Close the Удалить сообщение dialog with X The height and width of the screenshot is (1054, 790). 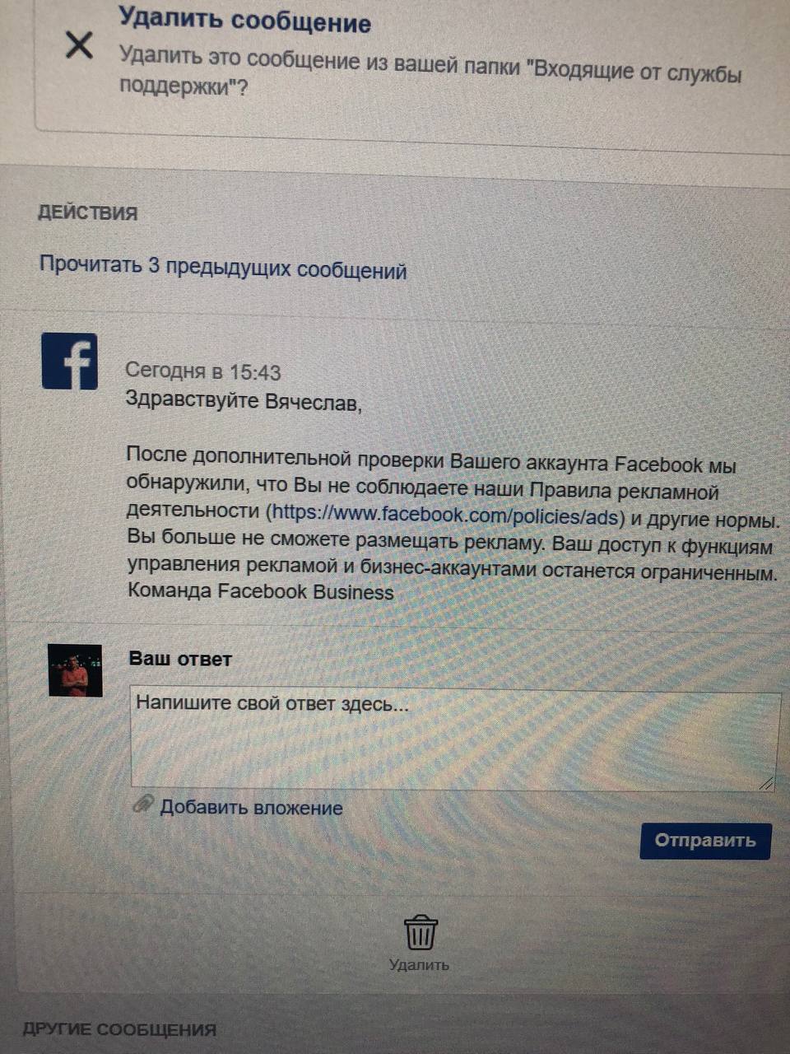point(79,45)
